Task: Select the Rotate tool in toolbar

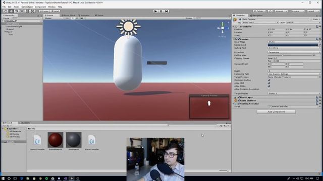Action: point(17,11)
